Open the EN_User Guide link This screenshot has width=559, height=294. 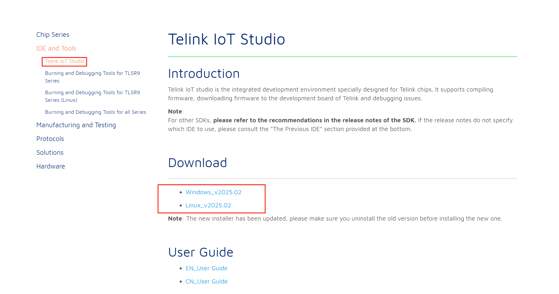tap(206, 268)
